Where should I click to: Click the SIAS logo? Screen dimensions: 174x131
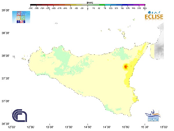(x=21, y=17)
